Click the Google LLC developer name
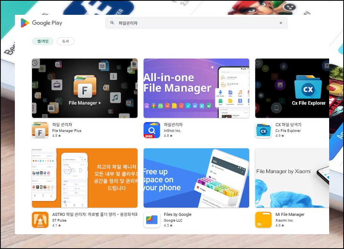Screen dimensions: 344x249 (173, 220)
